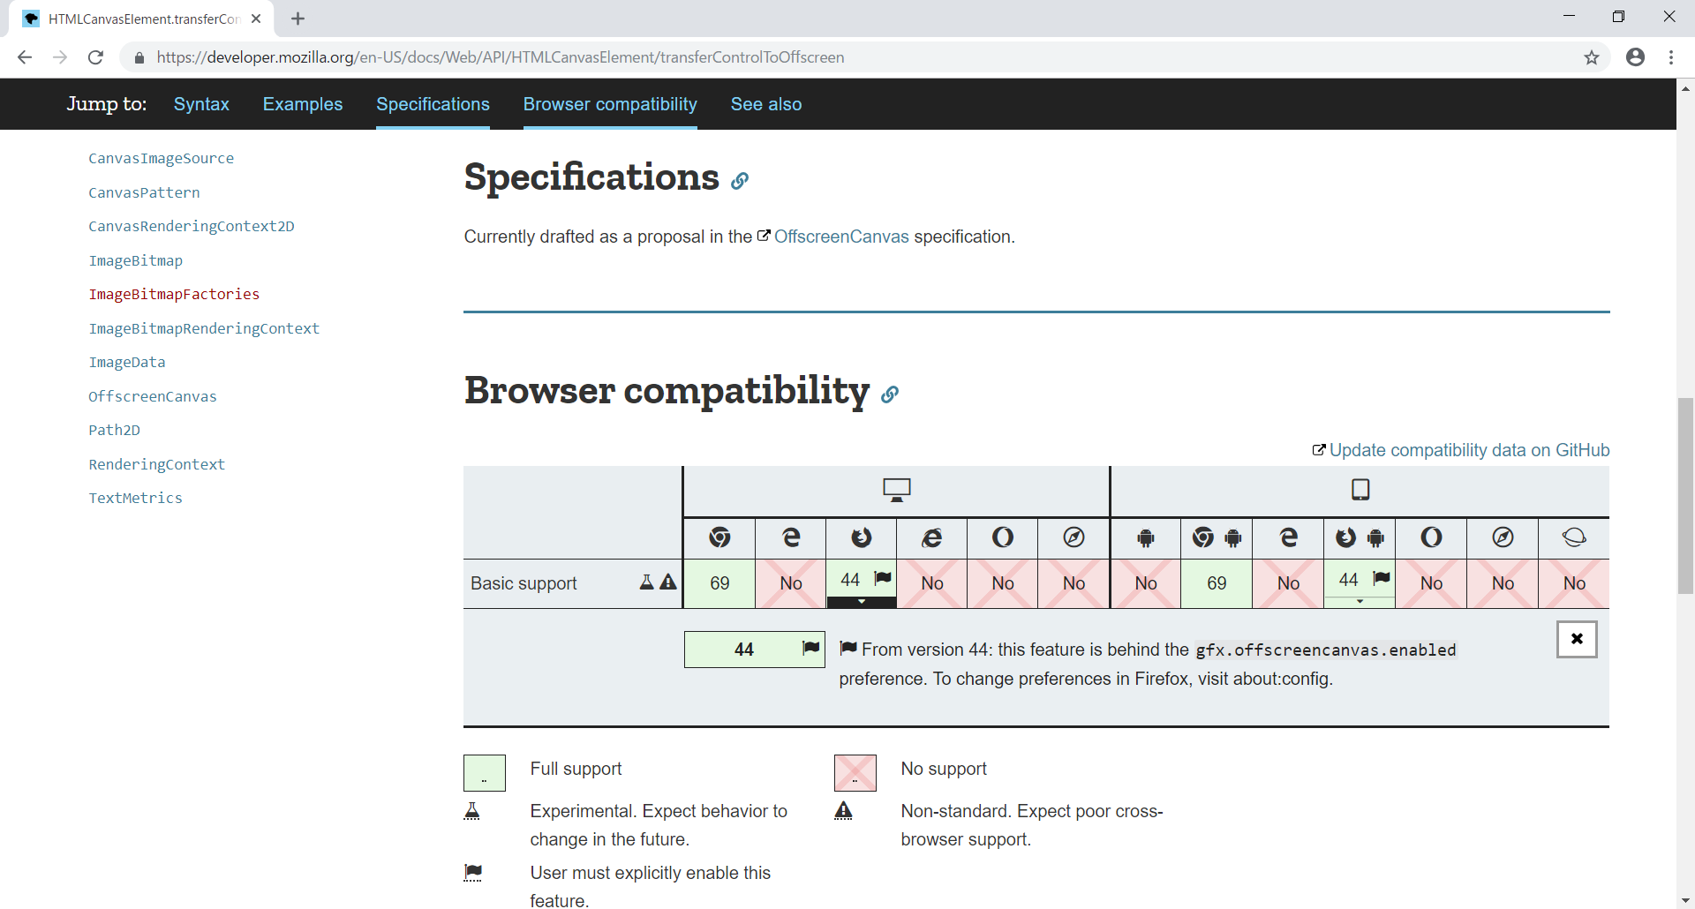Open the Chrome three-dot menu
The width and height of the screenshot is (1695, 909).
tap(1671, 57)
